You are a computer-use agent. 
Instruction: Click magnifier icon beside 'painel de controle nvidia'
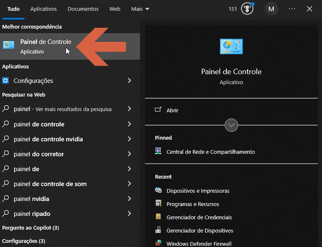click(5, 139)
